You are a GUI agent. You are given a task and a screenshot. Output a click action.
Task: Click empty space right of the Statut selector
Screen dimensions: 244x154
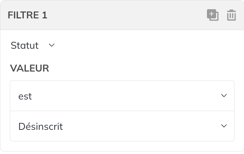(145, 45)
